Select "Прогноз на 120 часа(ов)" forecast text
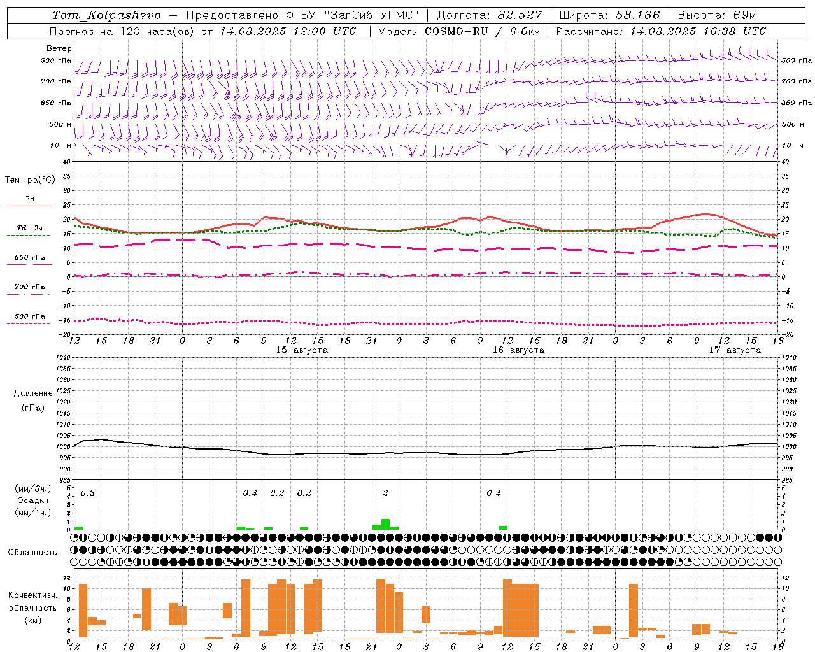815x652 pixels. 122,31
